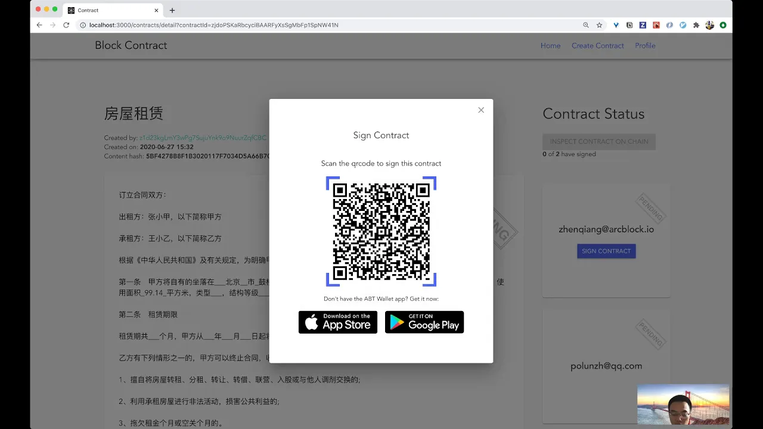Screen dimensions: 763x429
Task: Open a new browser tab
Action: [x=172, y=10]
